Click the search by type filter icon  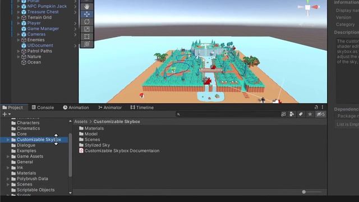click(x=292, y=114)
